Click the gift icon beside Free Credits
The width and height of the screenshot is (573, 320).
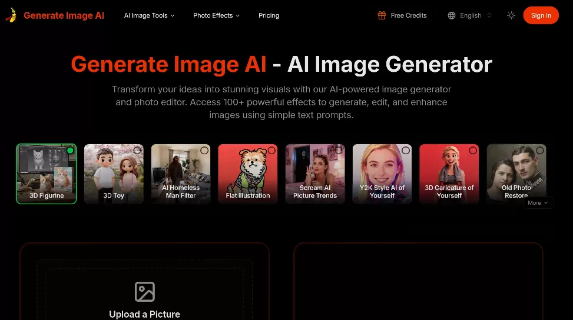[x=382, y=15]
